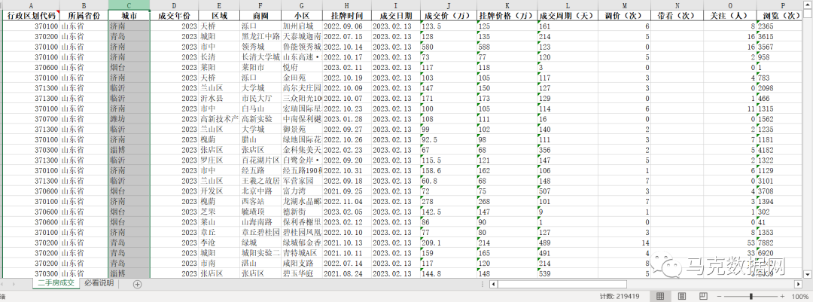Select the cell containing 悦府
Viewport: 813px width, 302px height.
coord(301,68)
